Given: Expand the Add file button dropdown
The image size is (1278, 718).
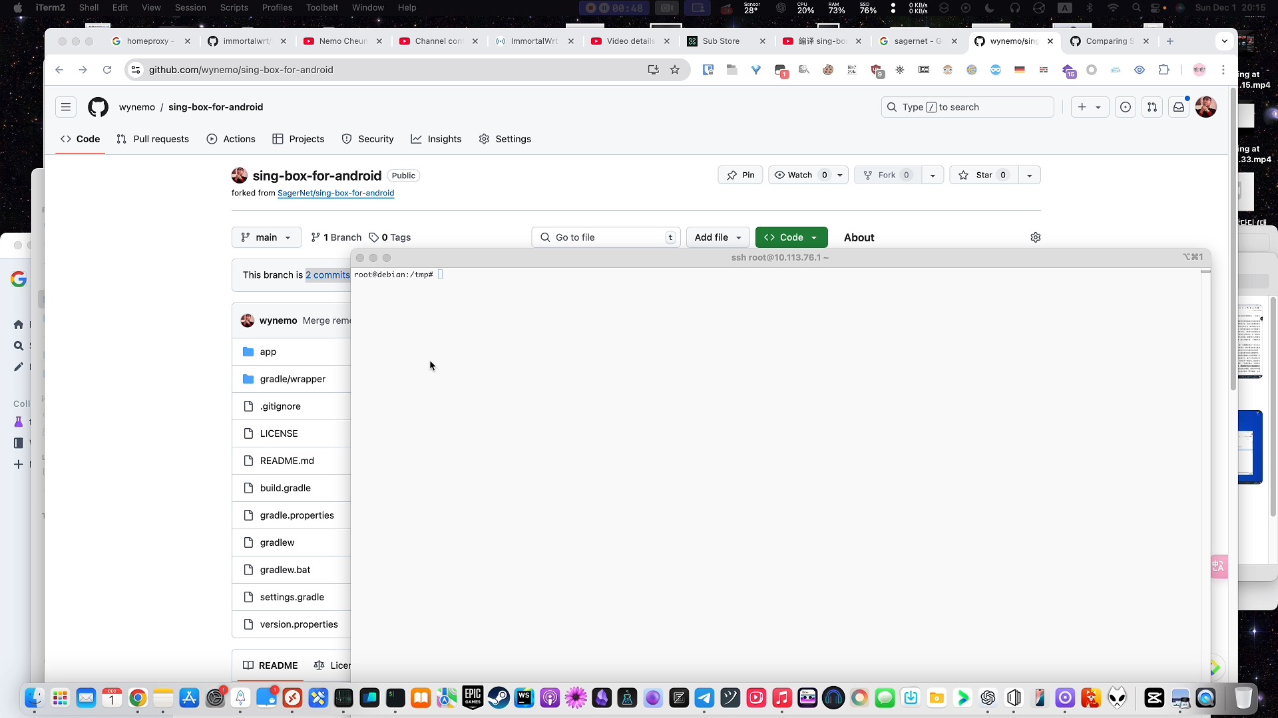Looking at the screenshot, I should 739,237.
